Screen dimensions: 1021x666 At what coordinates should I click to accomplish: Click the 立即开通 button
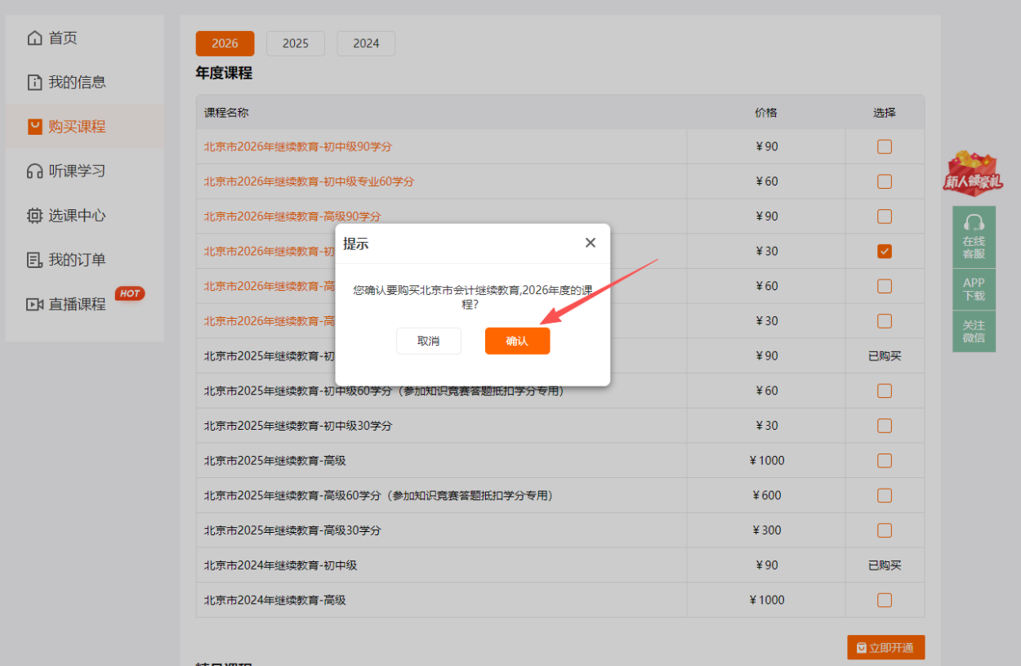[886, 648]
